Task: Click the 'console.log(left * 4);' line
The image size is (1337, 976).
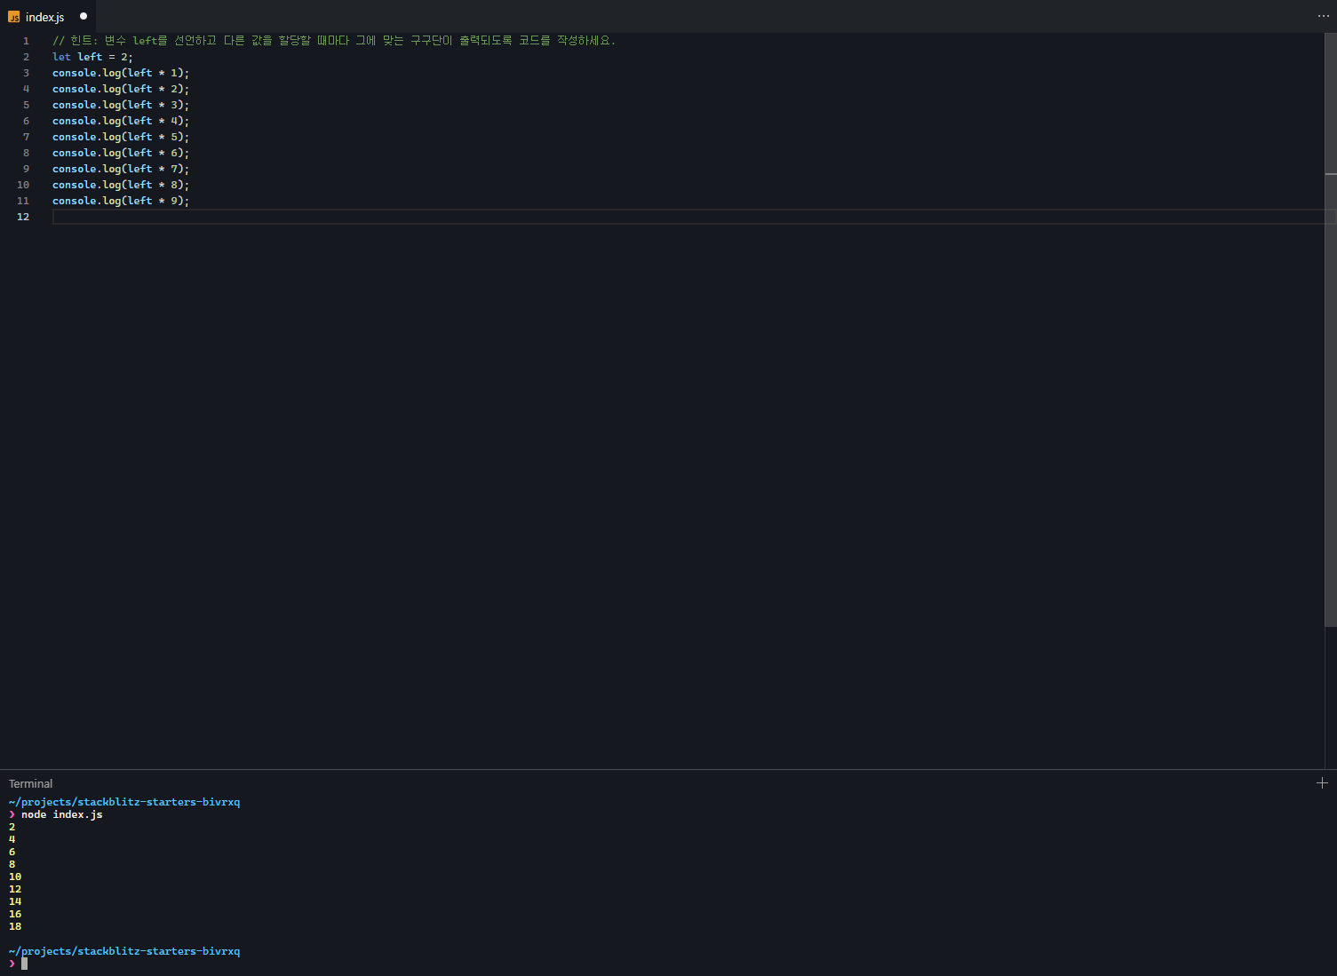Action: point(121,121)
